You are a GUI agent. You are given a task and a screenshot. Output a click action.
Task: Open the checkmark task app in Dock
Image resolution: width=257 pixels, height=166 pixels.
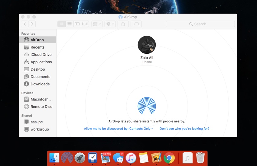pos(93,158)
